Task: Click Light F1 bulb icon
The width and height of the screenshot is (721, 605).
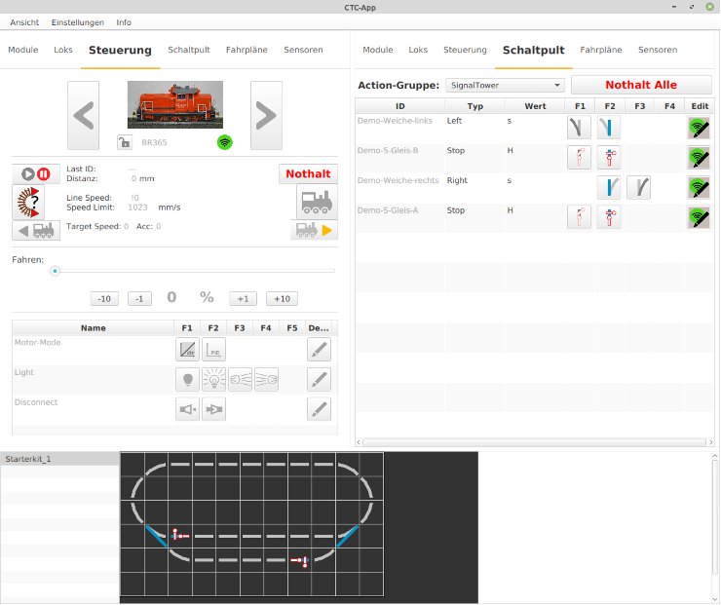Action: point(187,379)
